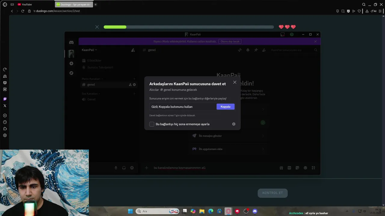
Task: Open gift icon in message bar
Action: pyautogui.click(x=281, y=168)
